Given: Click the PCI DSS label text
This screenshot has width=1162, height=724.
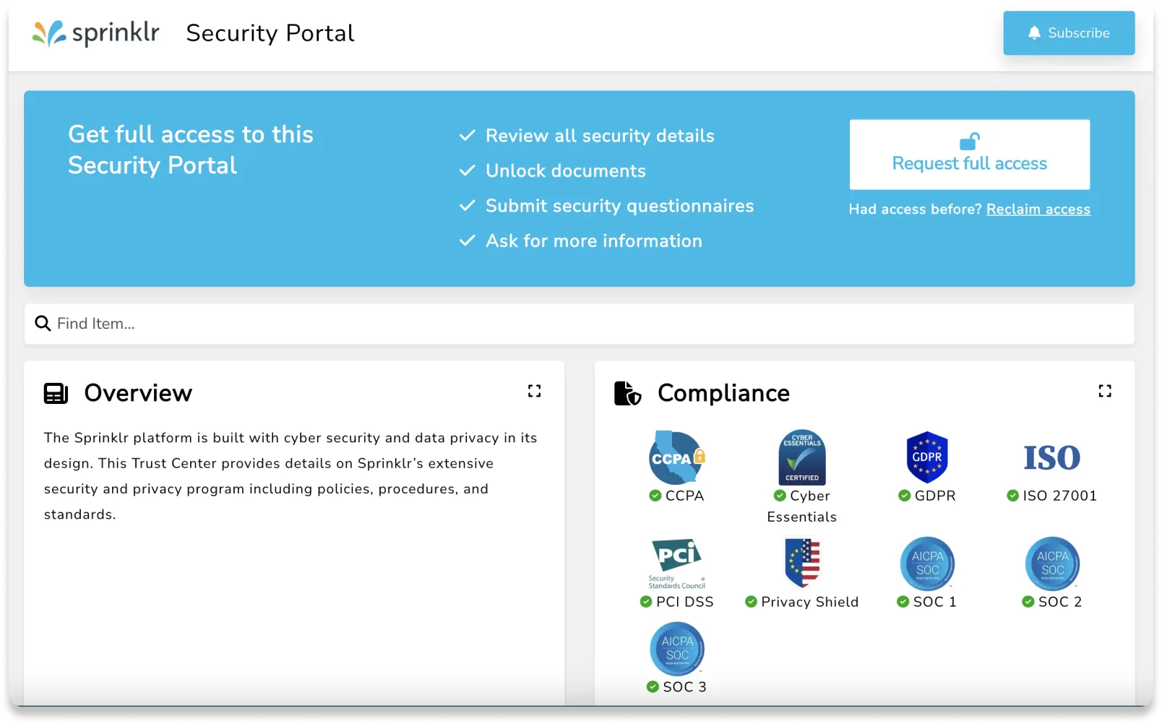Looking at the screenshot, I should click(684, 602).
